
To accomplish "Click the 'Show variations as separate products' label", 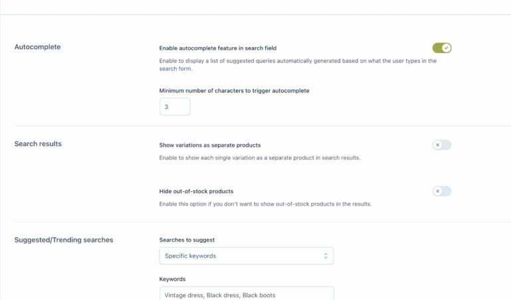I will pyautogui.click(x=210, y=145).
